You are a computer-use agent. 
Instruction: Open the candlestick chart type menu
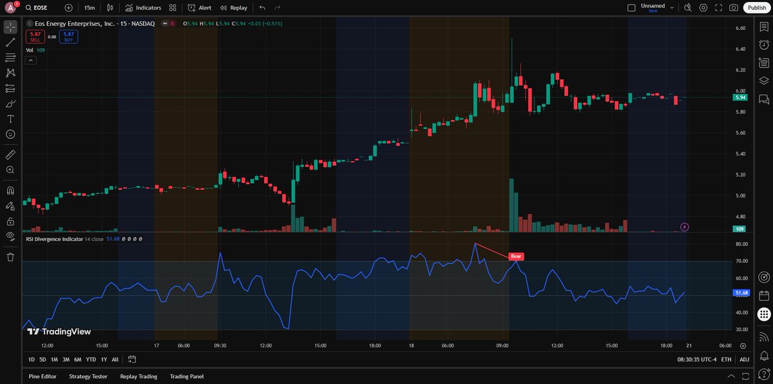click(x=111, y=8)
